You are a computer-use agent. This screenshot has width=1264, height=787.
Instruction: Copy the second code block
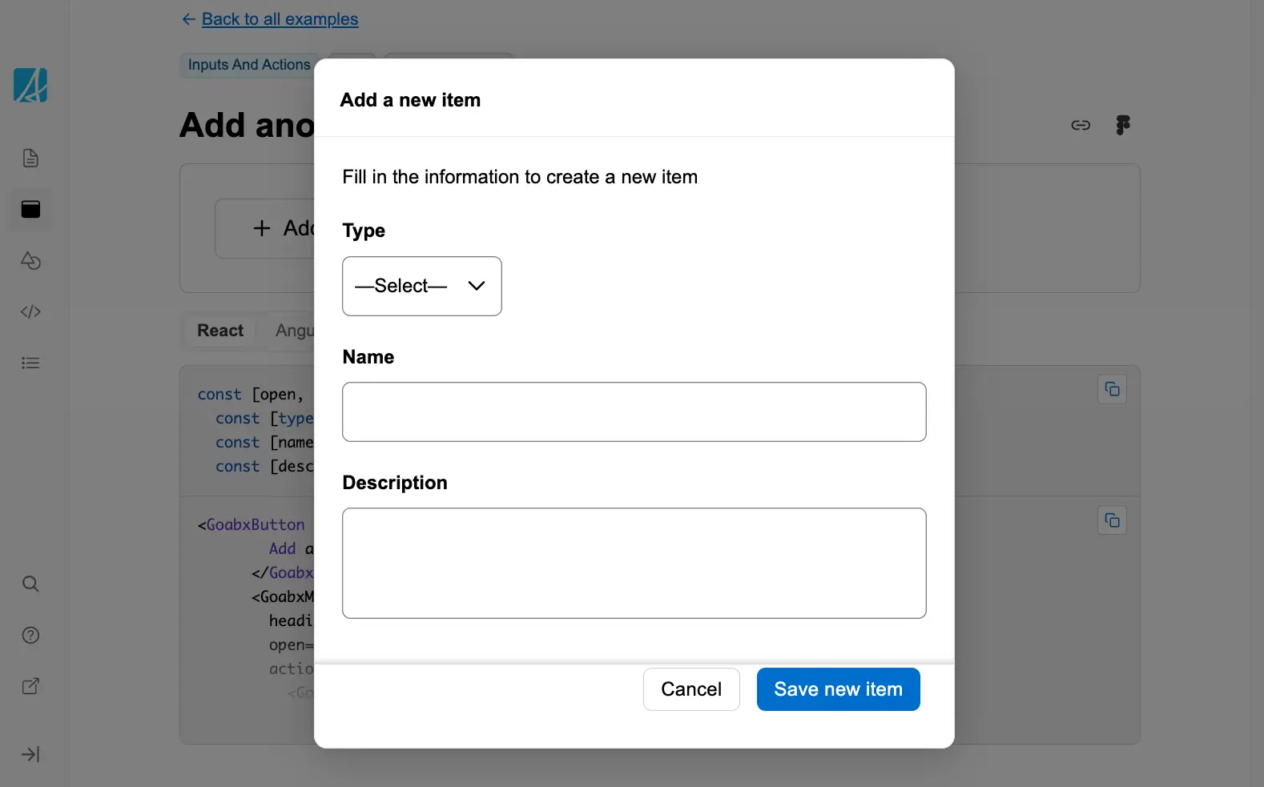coord(1112,520)
